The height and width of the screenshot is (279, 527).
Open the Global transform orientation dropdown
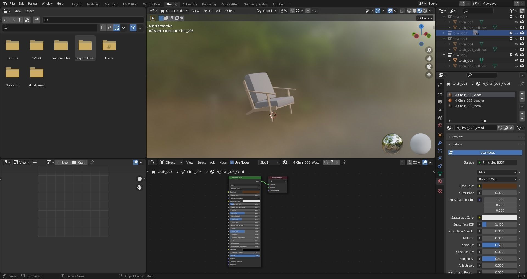click(x=267, y=11)
